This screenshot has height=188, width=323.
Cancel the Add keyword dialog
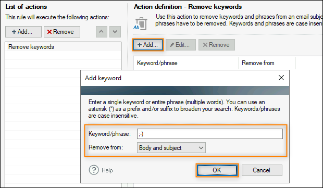tap(262, 170)
